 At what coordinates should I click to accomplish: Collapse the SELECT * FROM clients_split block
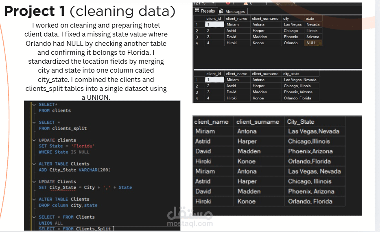pyautogui.click(x=34, y=122)
